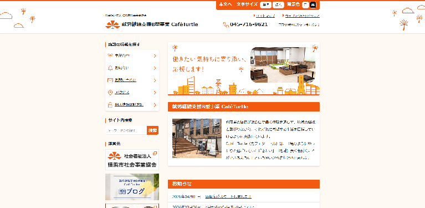Click the café entrance photo

pyautogui.click(x=197, y=138)
